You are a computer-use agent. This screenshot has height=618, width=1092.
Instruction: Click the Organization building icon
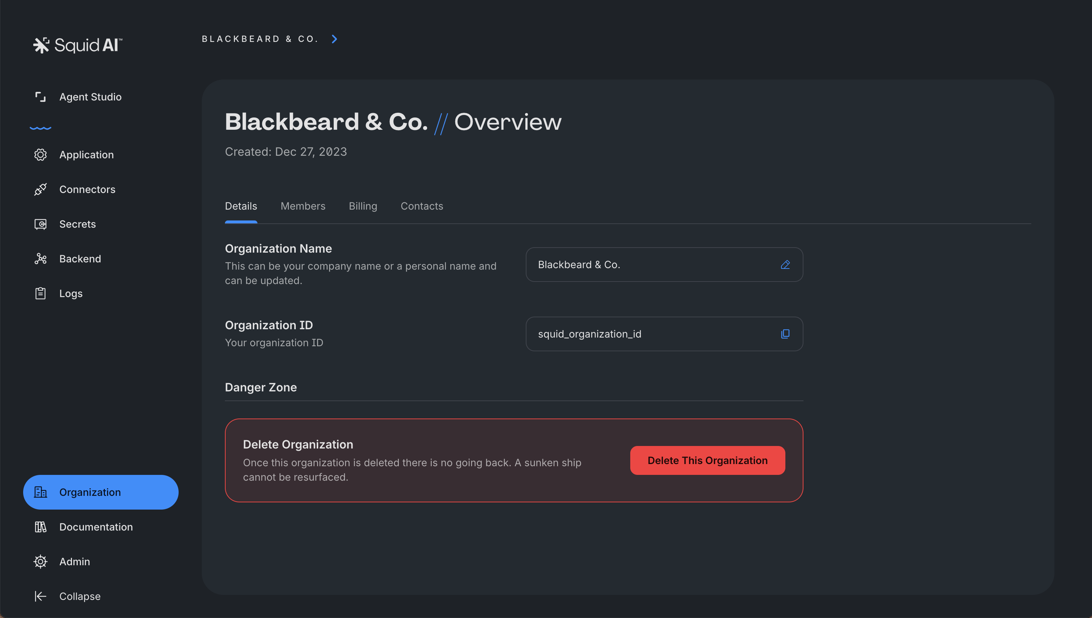[40, 492]
